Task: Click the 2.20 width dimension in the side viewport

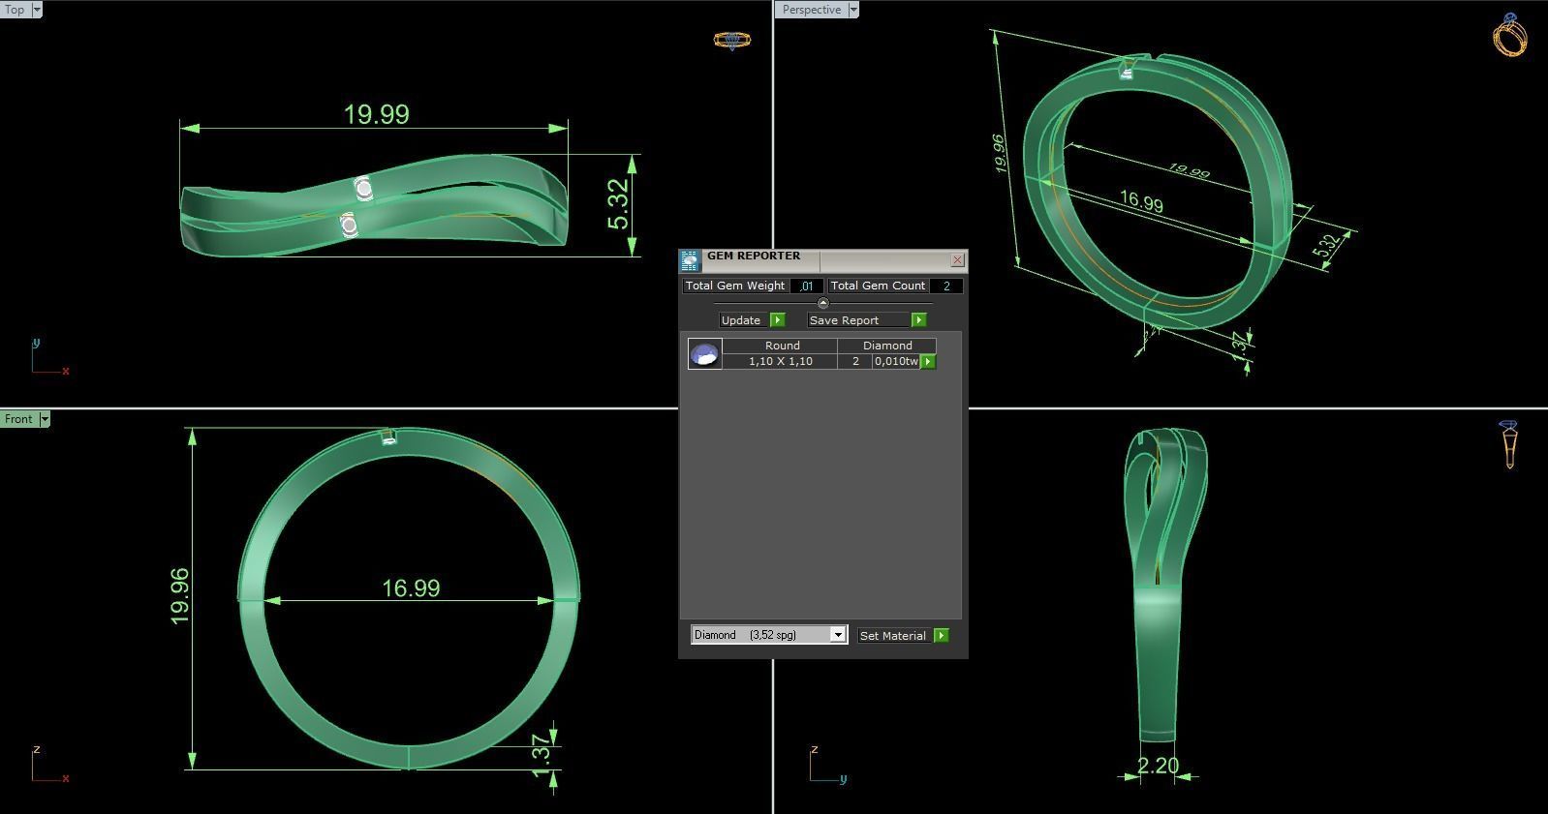Action: pyautogui.click(x=1158, y=767)
